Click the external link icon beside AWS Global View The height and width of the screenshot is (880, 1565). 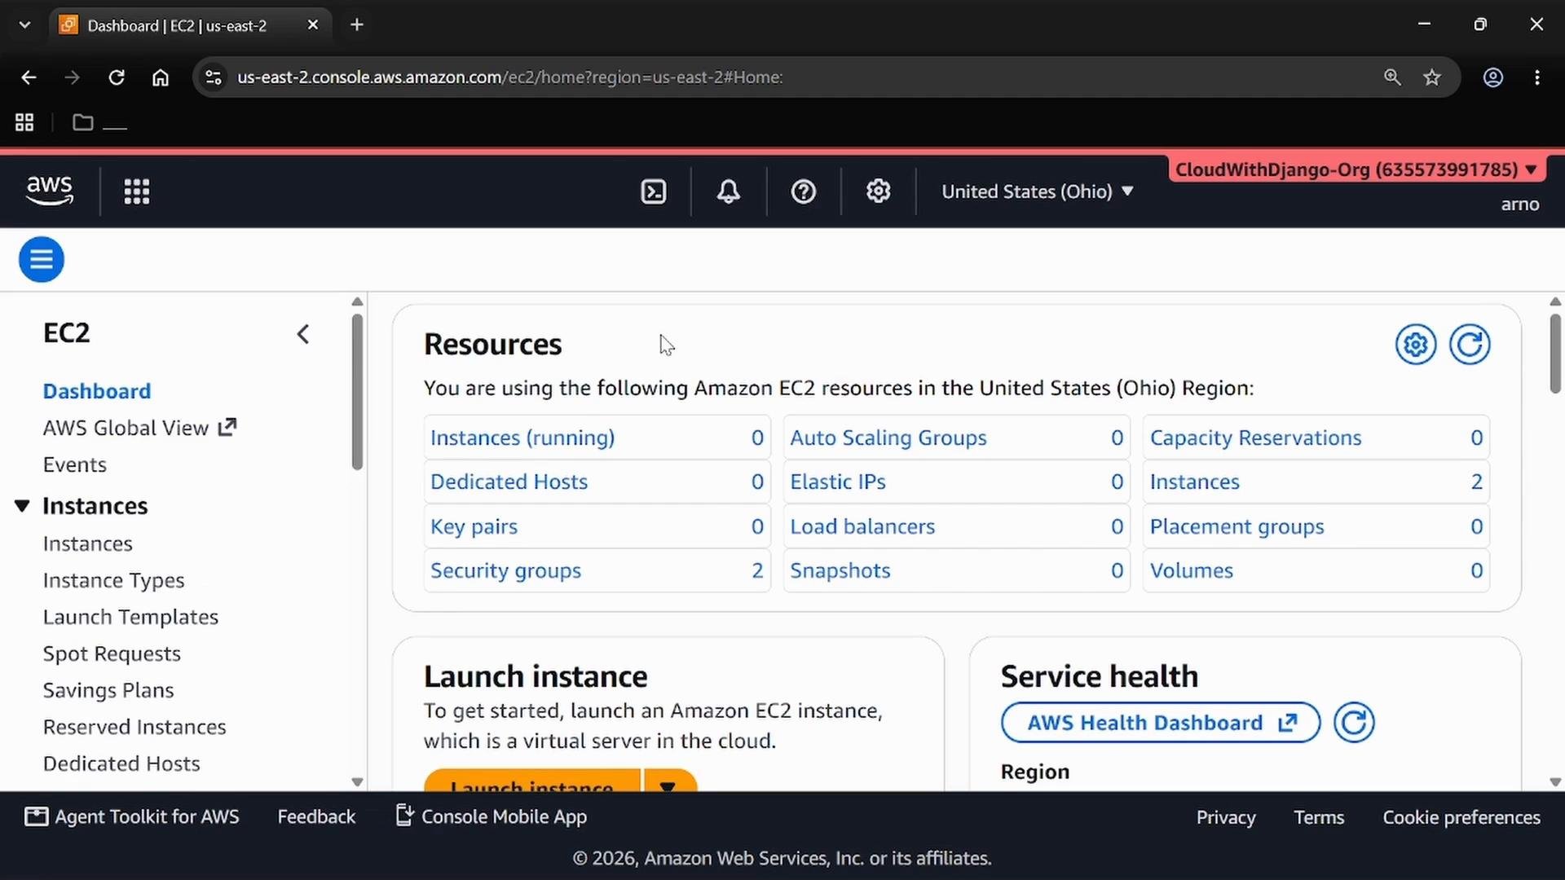pos(227,427)
